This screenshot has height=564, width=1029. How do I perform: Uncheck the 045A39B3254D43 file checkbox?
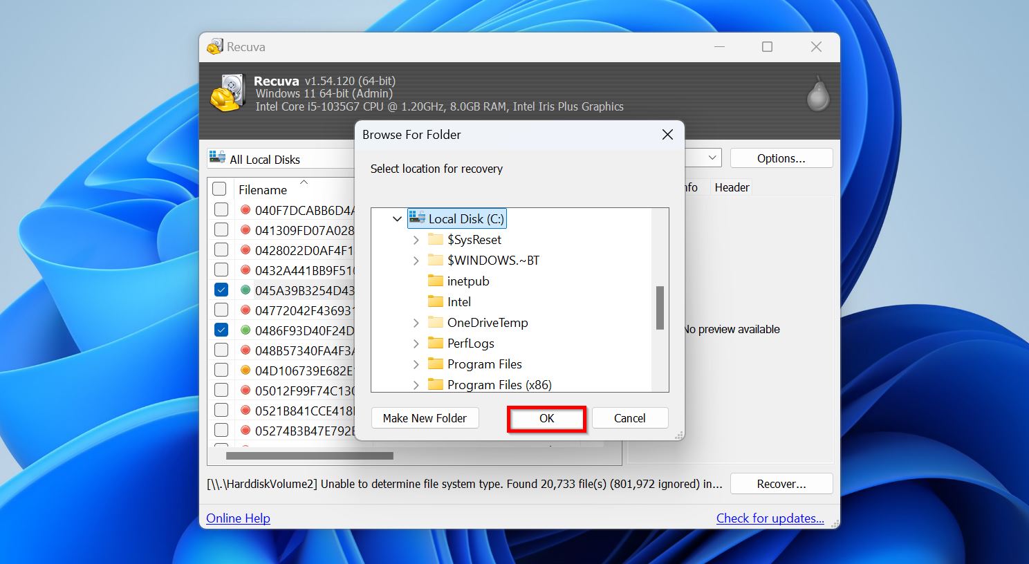pyautogui.click(x=221, y=290)
